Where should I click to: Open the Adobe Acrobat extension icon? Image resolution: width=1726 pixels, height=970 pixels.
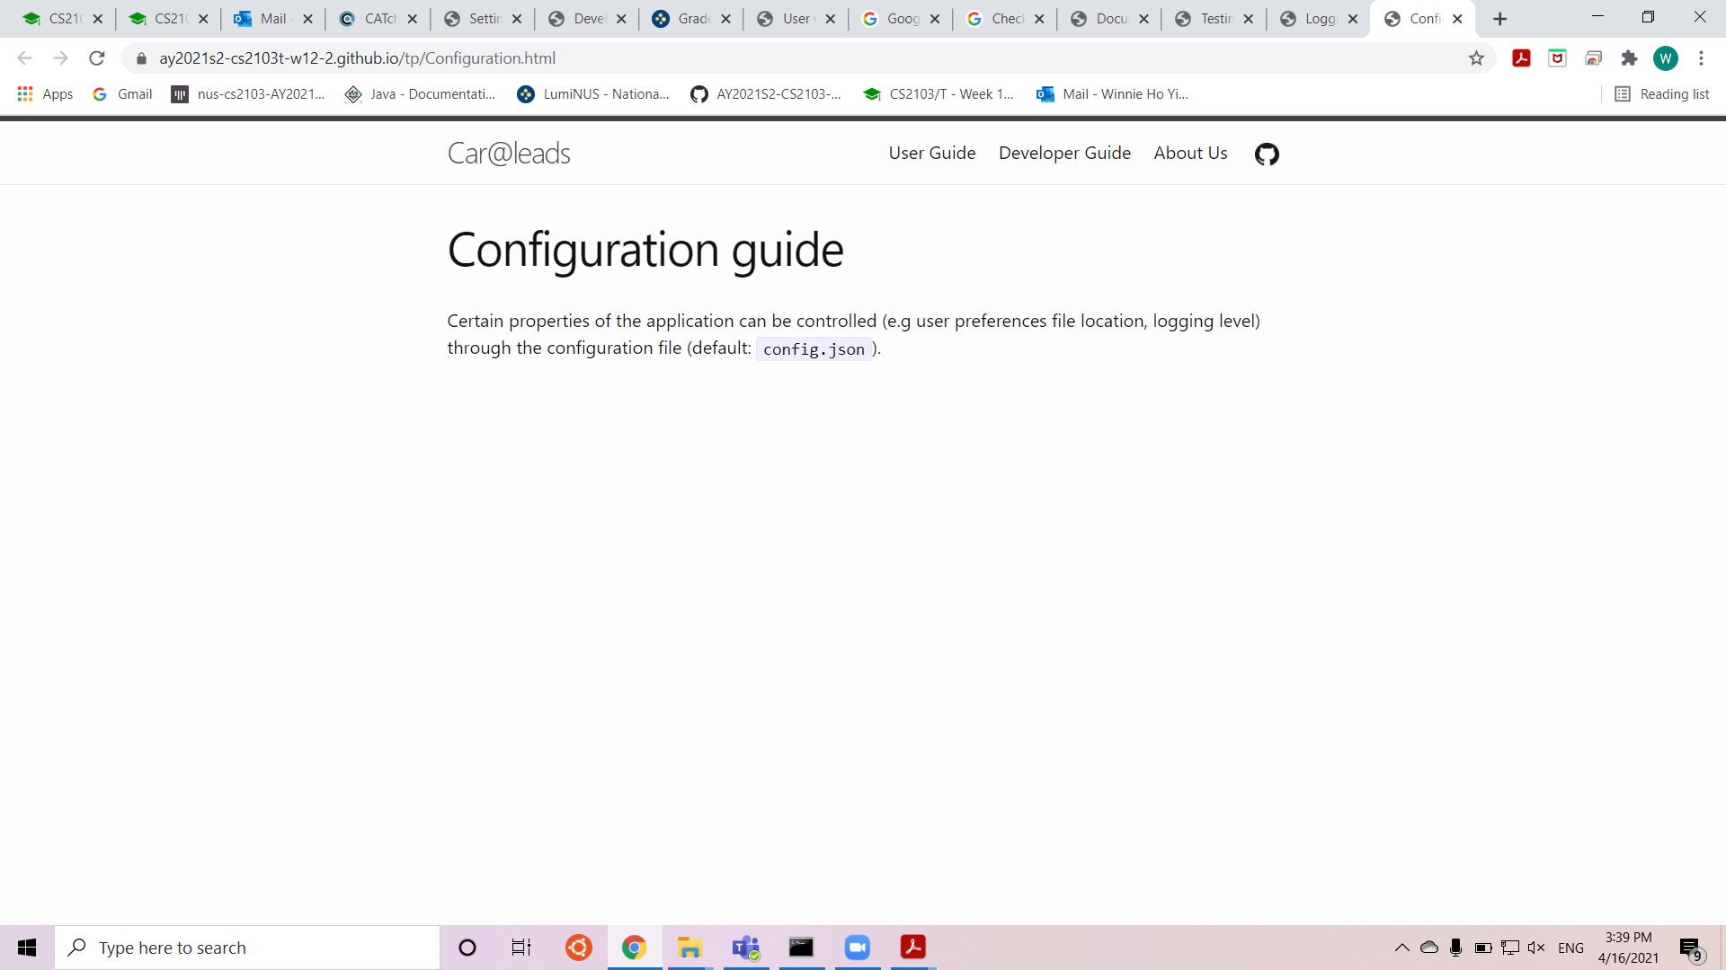click(x=1521, y=58)
